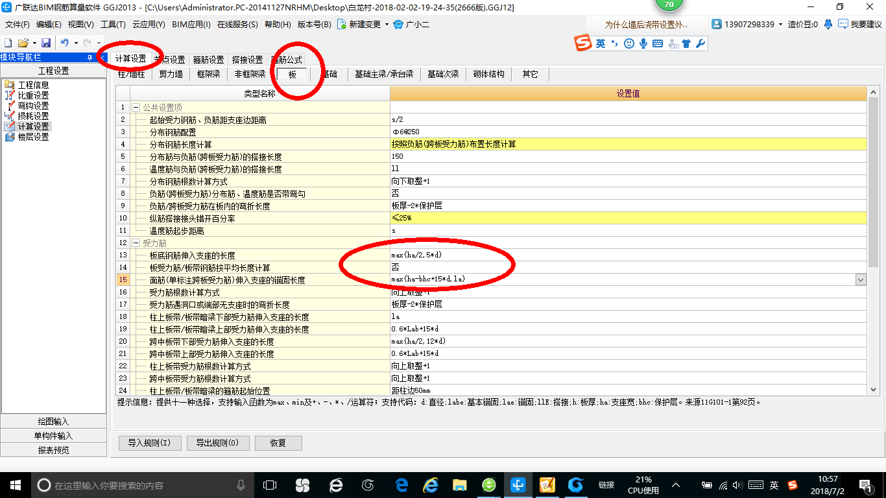Click the 纵筋搭接接头错开百分率 value ≤25%
886x498 pixels.
click(x=628, y=219)
